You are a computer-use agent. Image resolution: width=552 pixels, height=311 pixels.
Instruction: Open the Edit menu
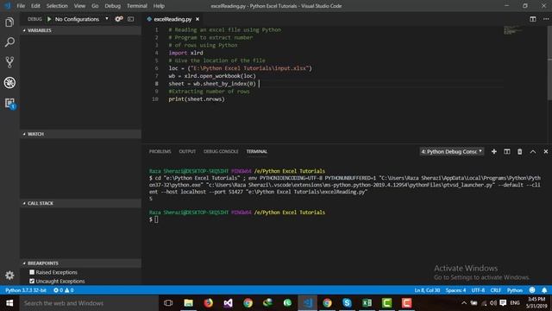click(x=35, y=6)
